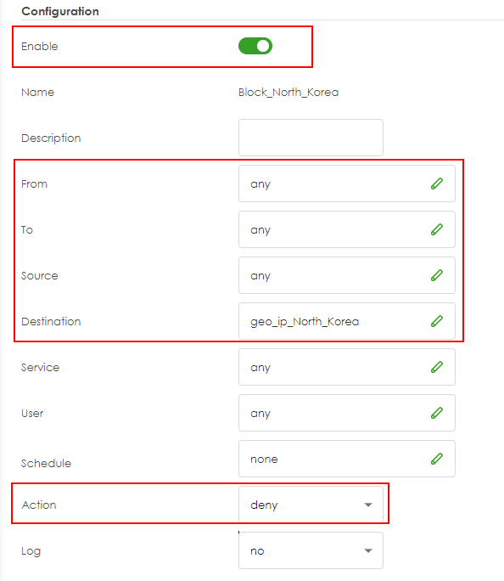
Task: Open the Action dropdown showing deny
Action: click(311, 505)
